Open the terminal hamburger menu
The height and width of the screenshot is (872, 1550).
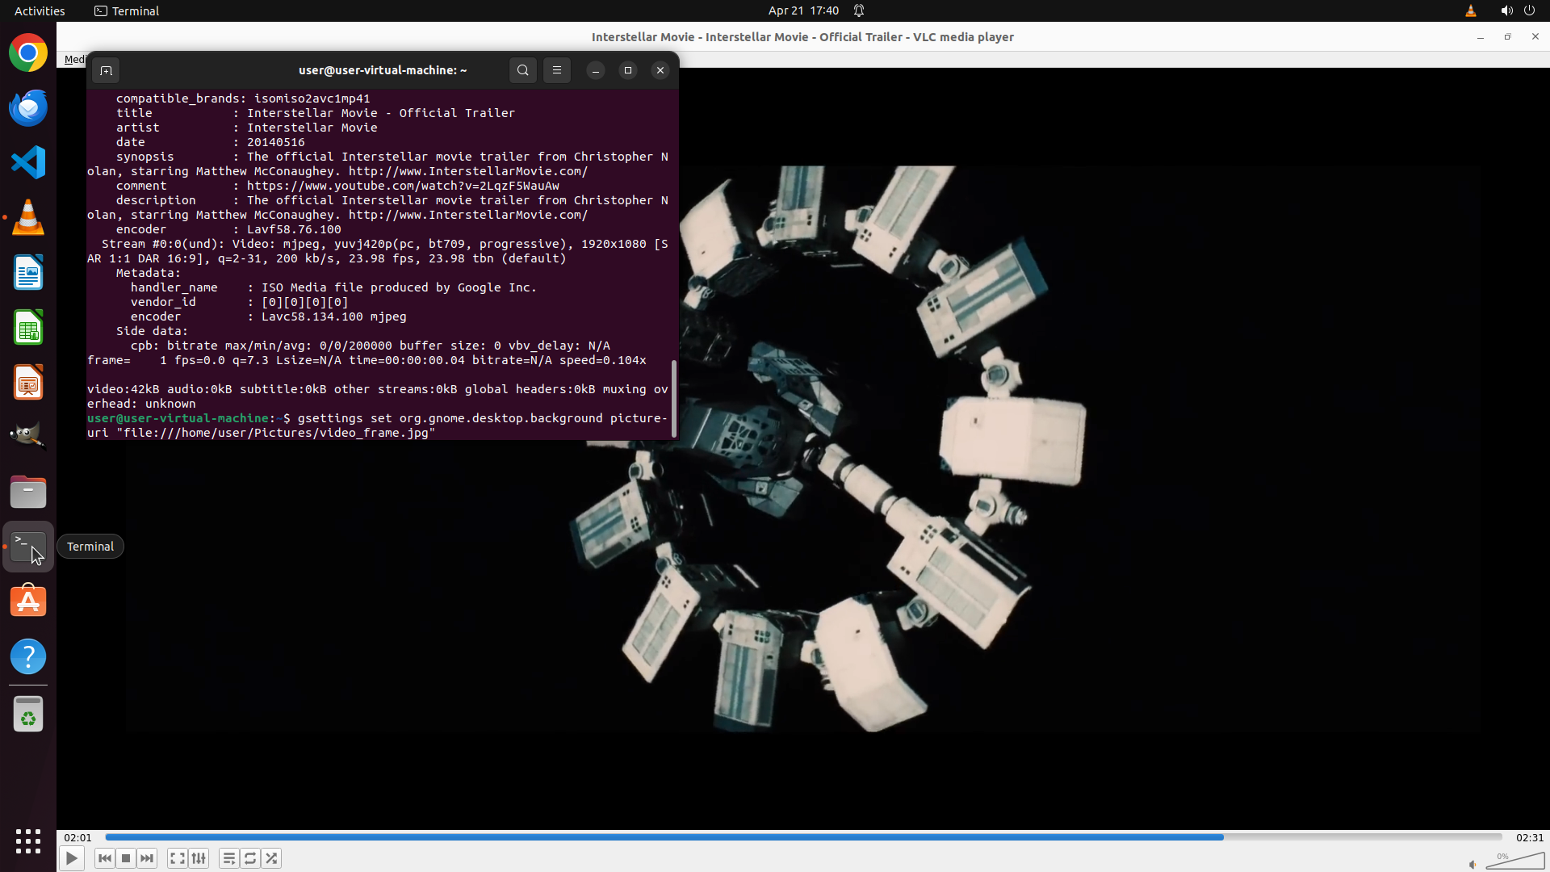(x=557, y=70)
